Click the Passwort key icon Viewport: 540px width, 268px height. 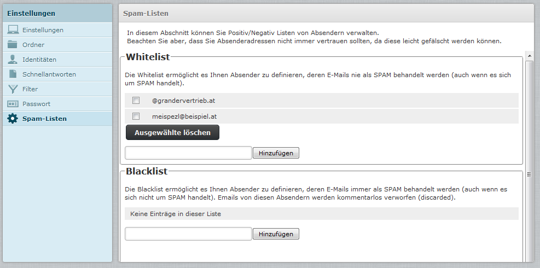pos(13,104)
